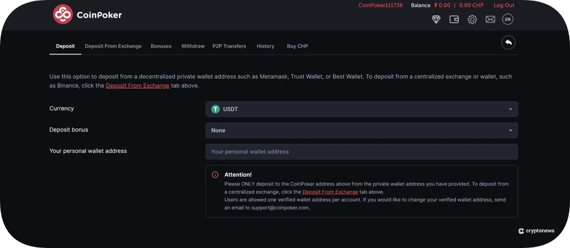Go to the Withdraw tab
This screenshot has height=248, width=570.
click(x=193, y=46)
